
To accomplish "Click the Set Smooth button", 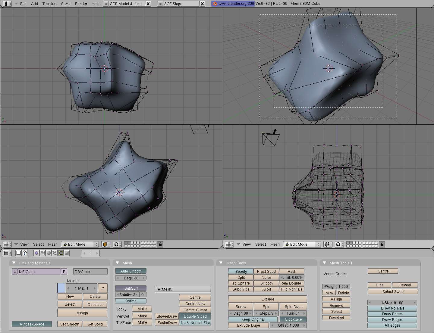I will tap(69, 324).
